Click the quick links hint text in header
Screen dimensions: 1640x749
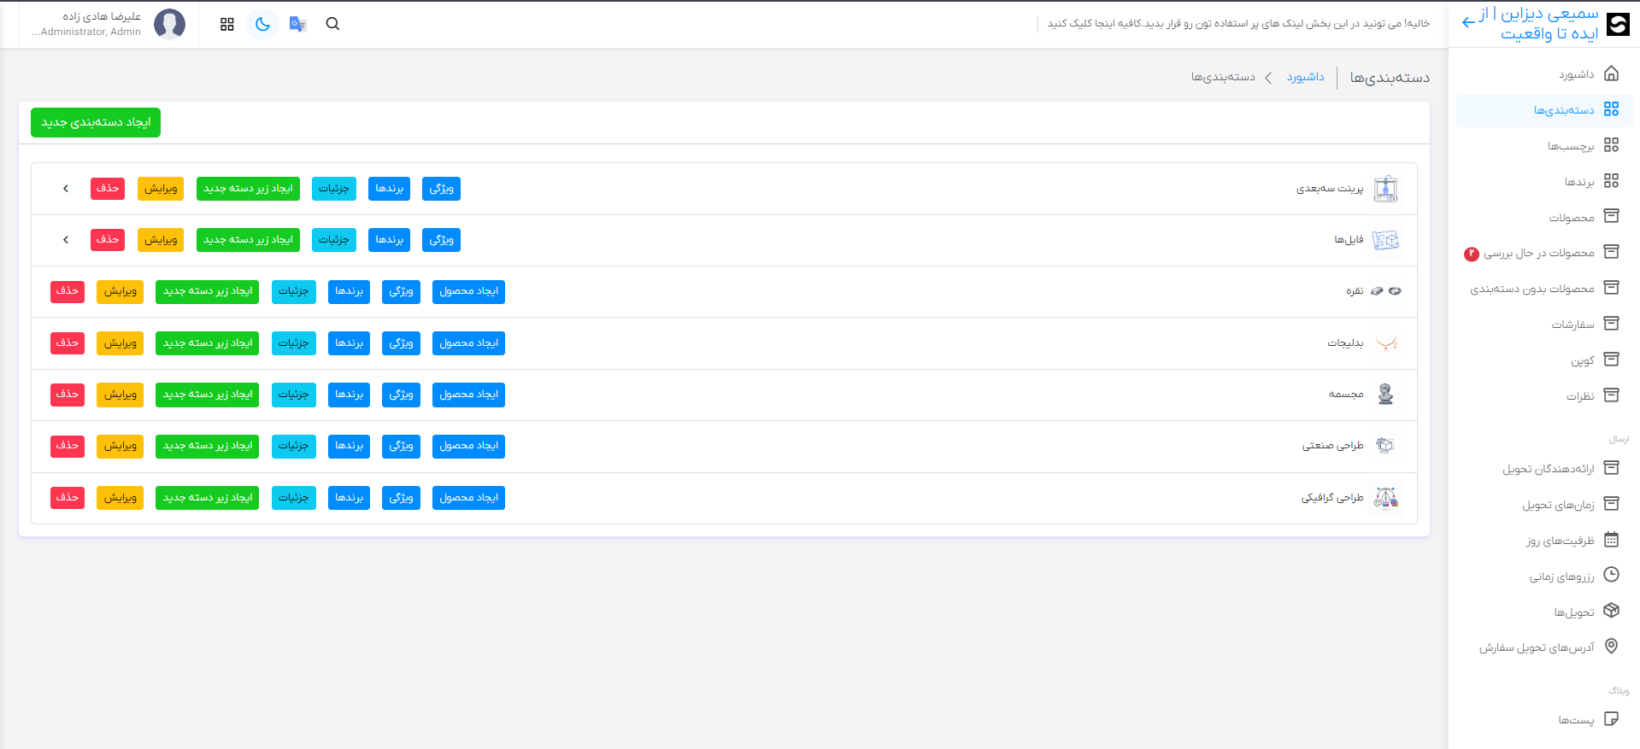[x=1238, y=24]
